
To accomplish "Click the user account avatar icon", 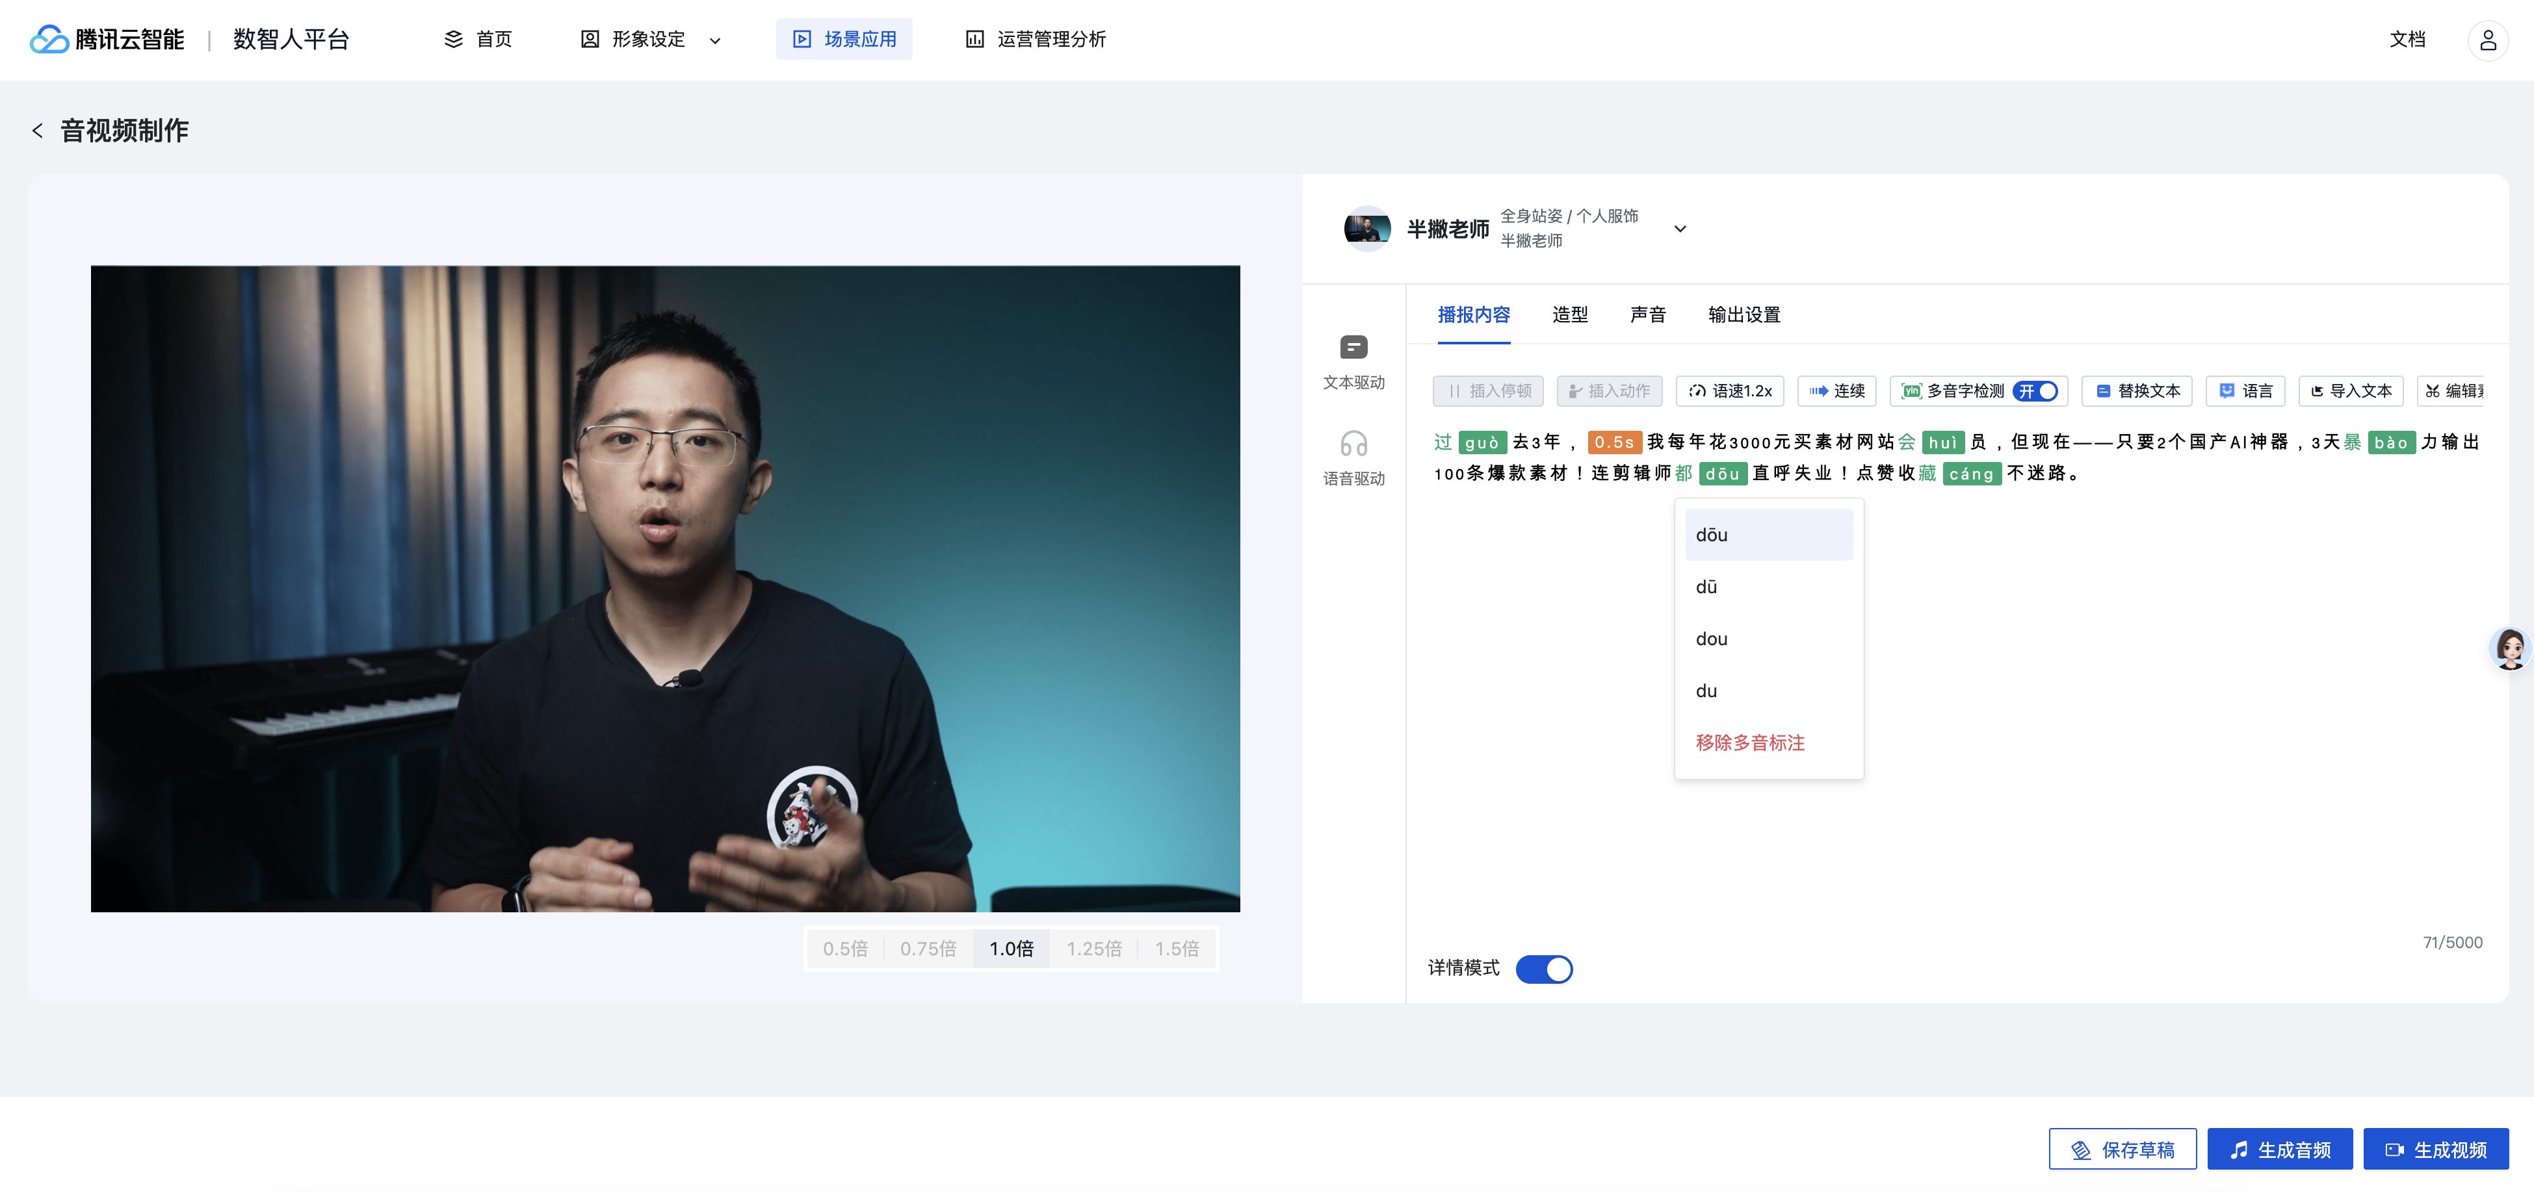I will (2487, 40).
